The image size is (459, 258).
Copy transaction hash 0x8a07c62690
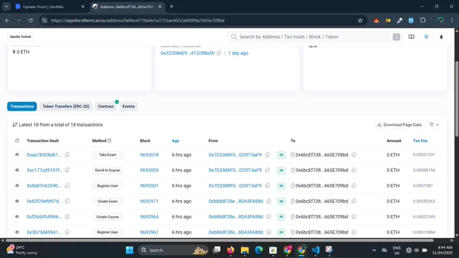click(67, 185)
